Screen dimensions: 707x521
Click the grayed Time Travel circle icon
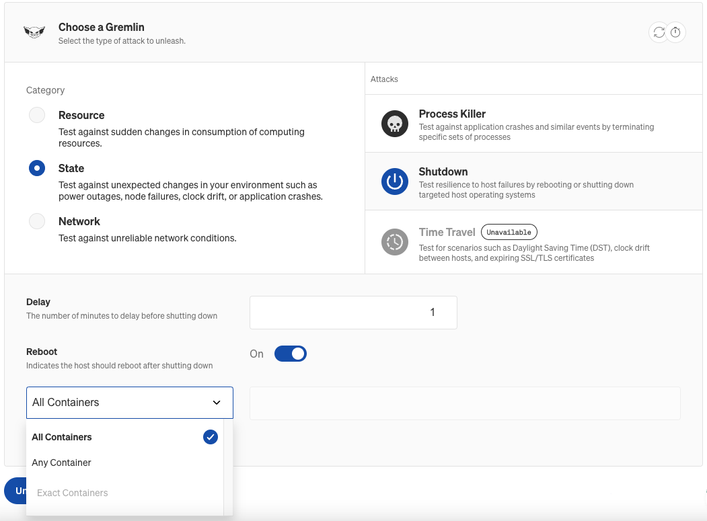click(x=395, y=241)
